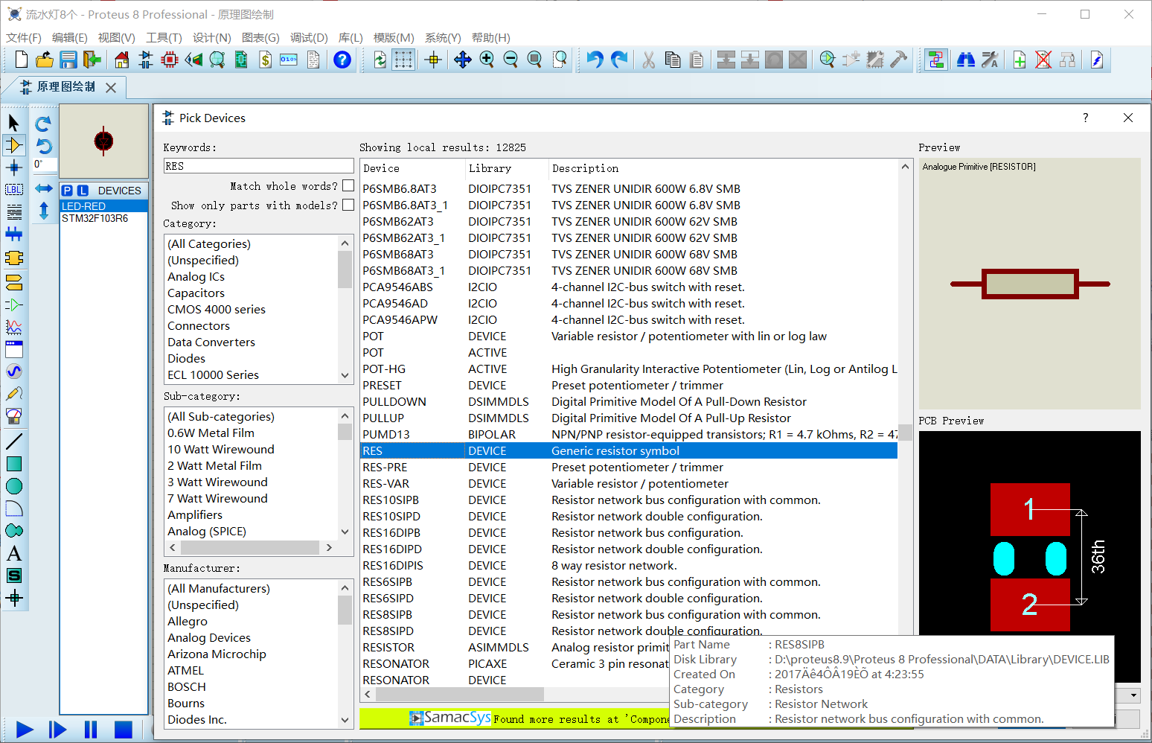Select the Graph Mode tool

(x=14, y=327)
